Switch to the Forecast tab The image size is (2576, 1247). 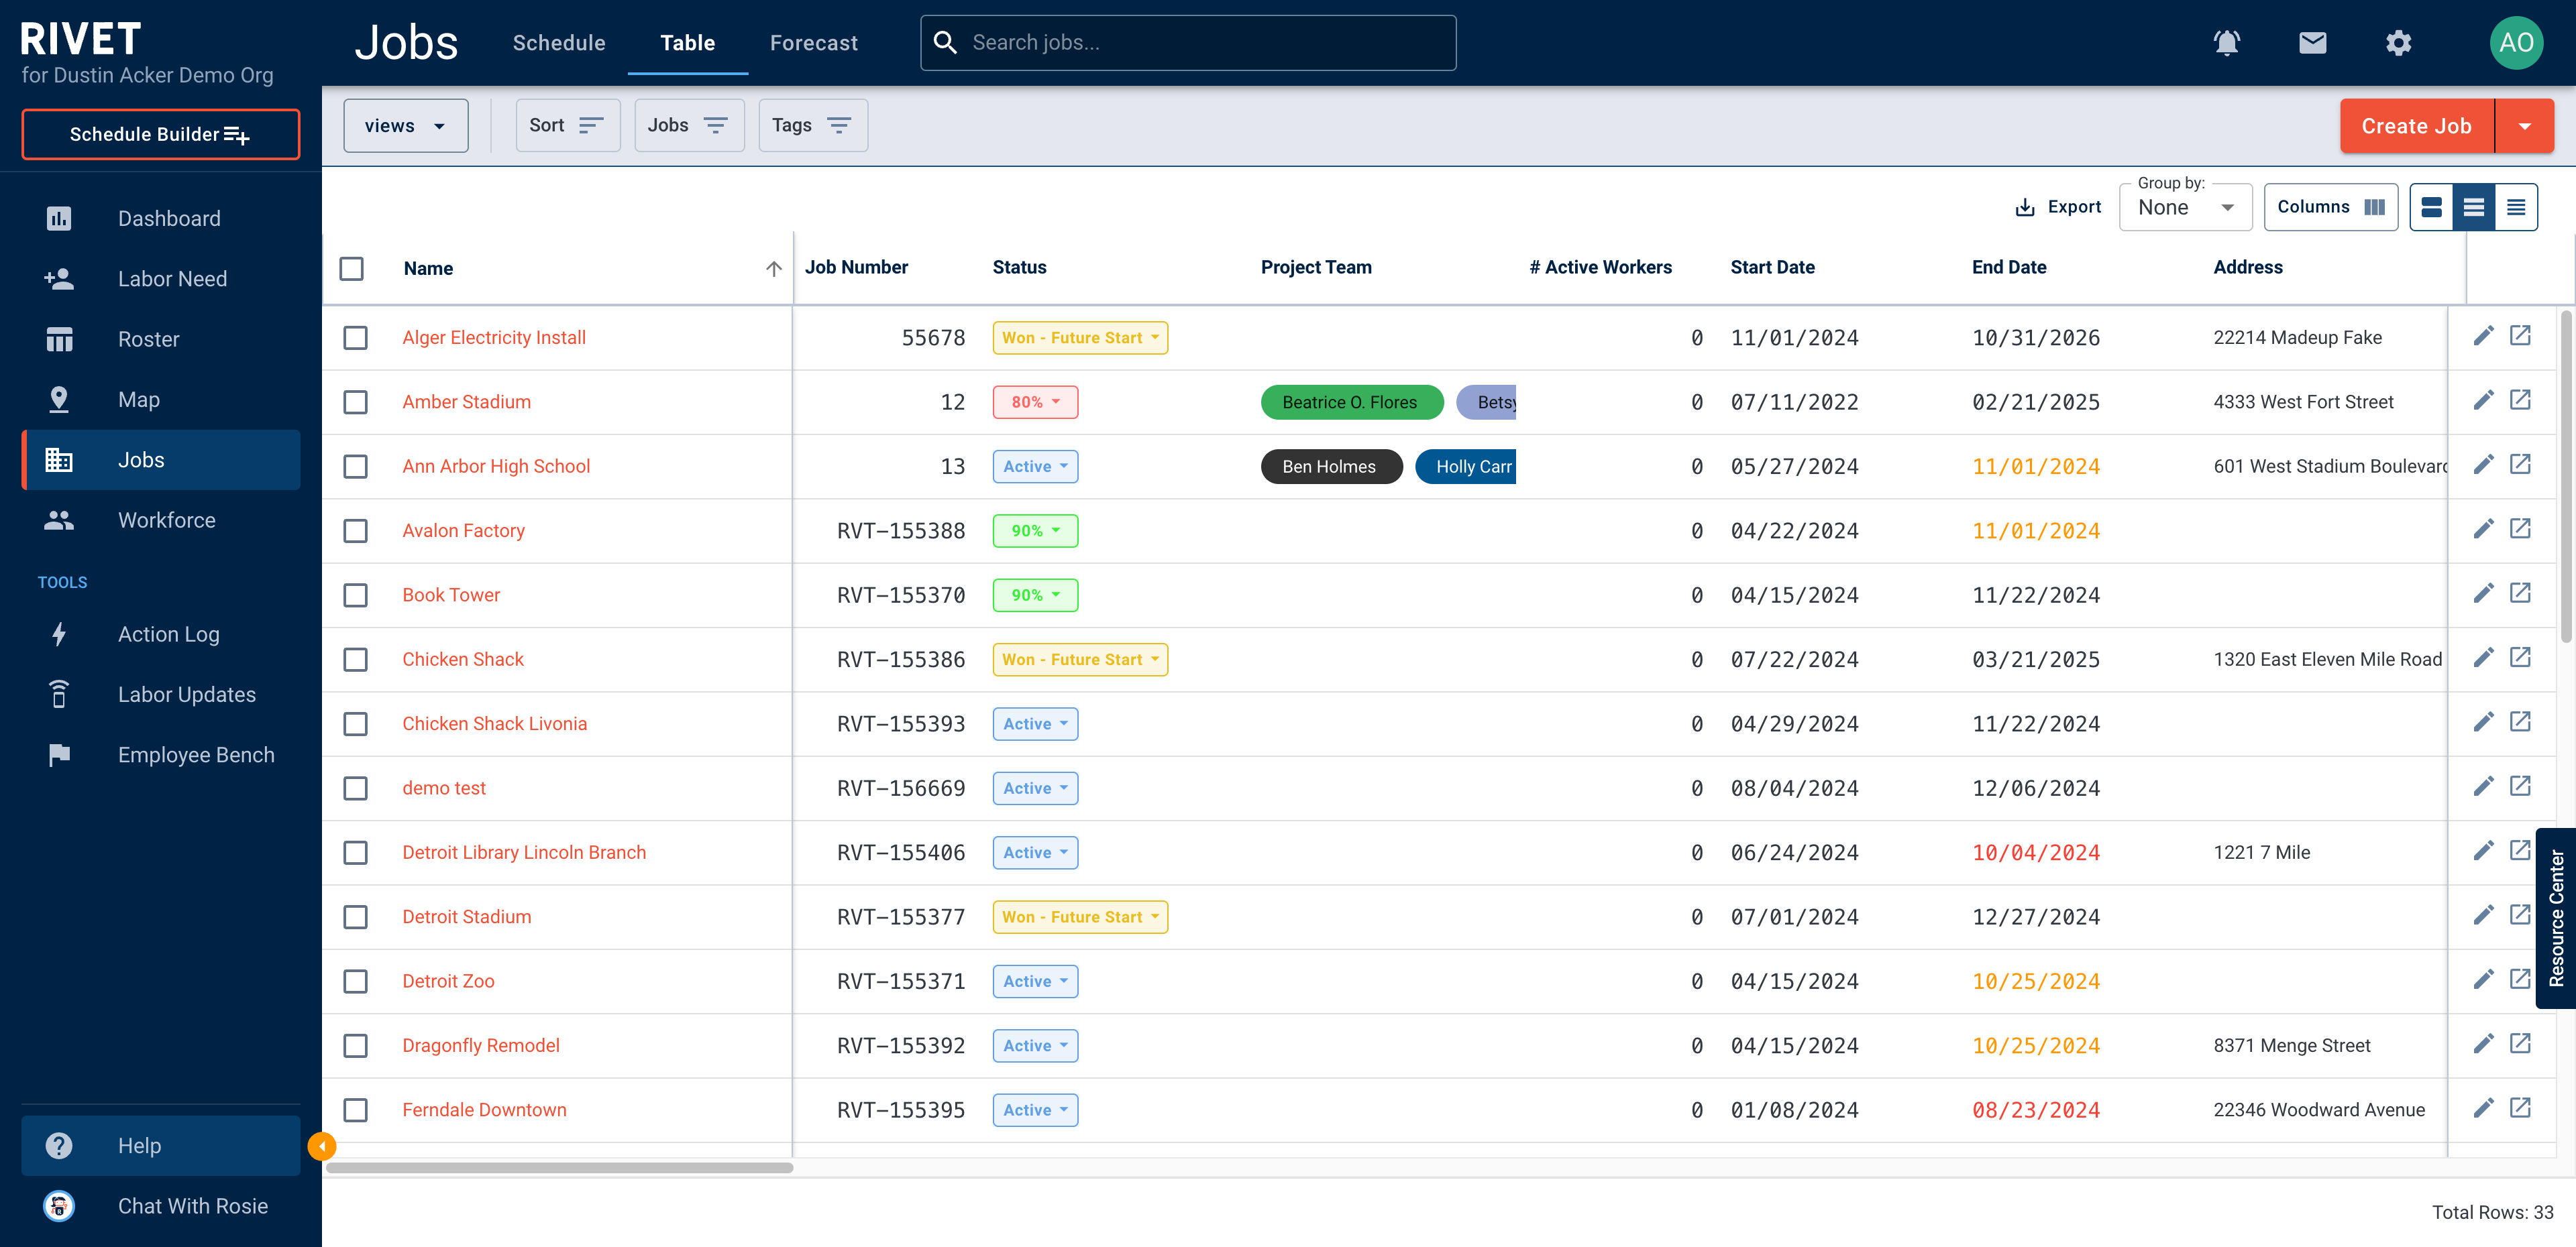813,43
